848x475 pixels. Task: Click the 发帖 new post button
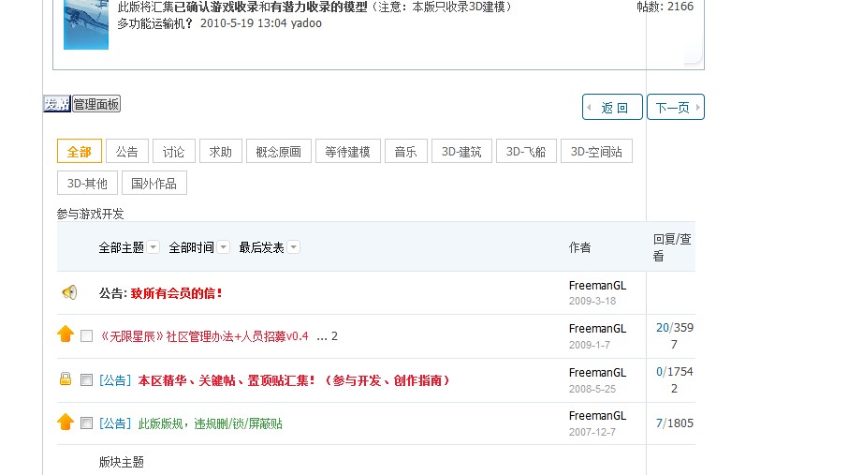(x=56, y=104)
